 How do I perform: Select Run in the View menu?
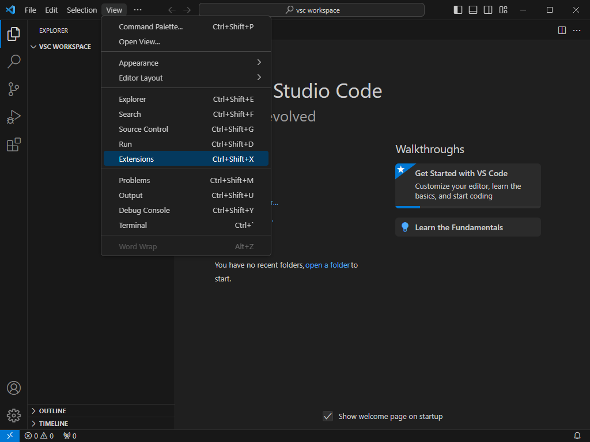186,144
